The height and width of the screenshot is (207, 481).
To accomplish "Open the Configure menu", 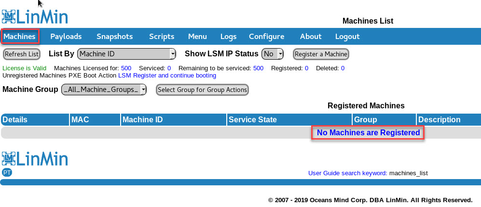I will pos(266,37).
